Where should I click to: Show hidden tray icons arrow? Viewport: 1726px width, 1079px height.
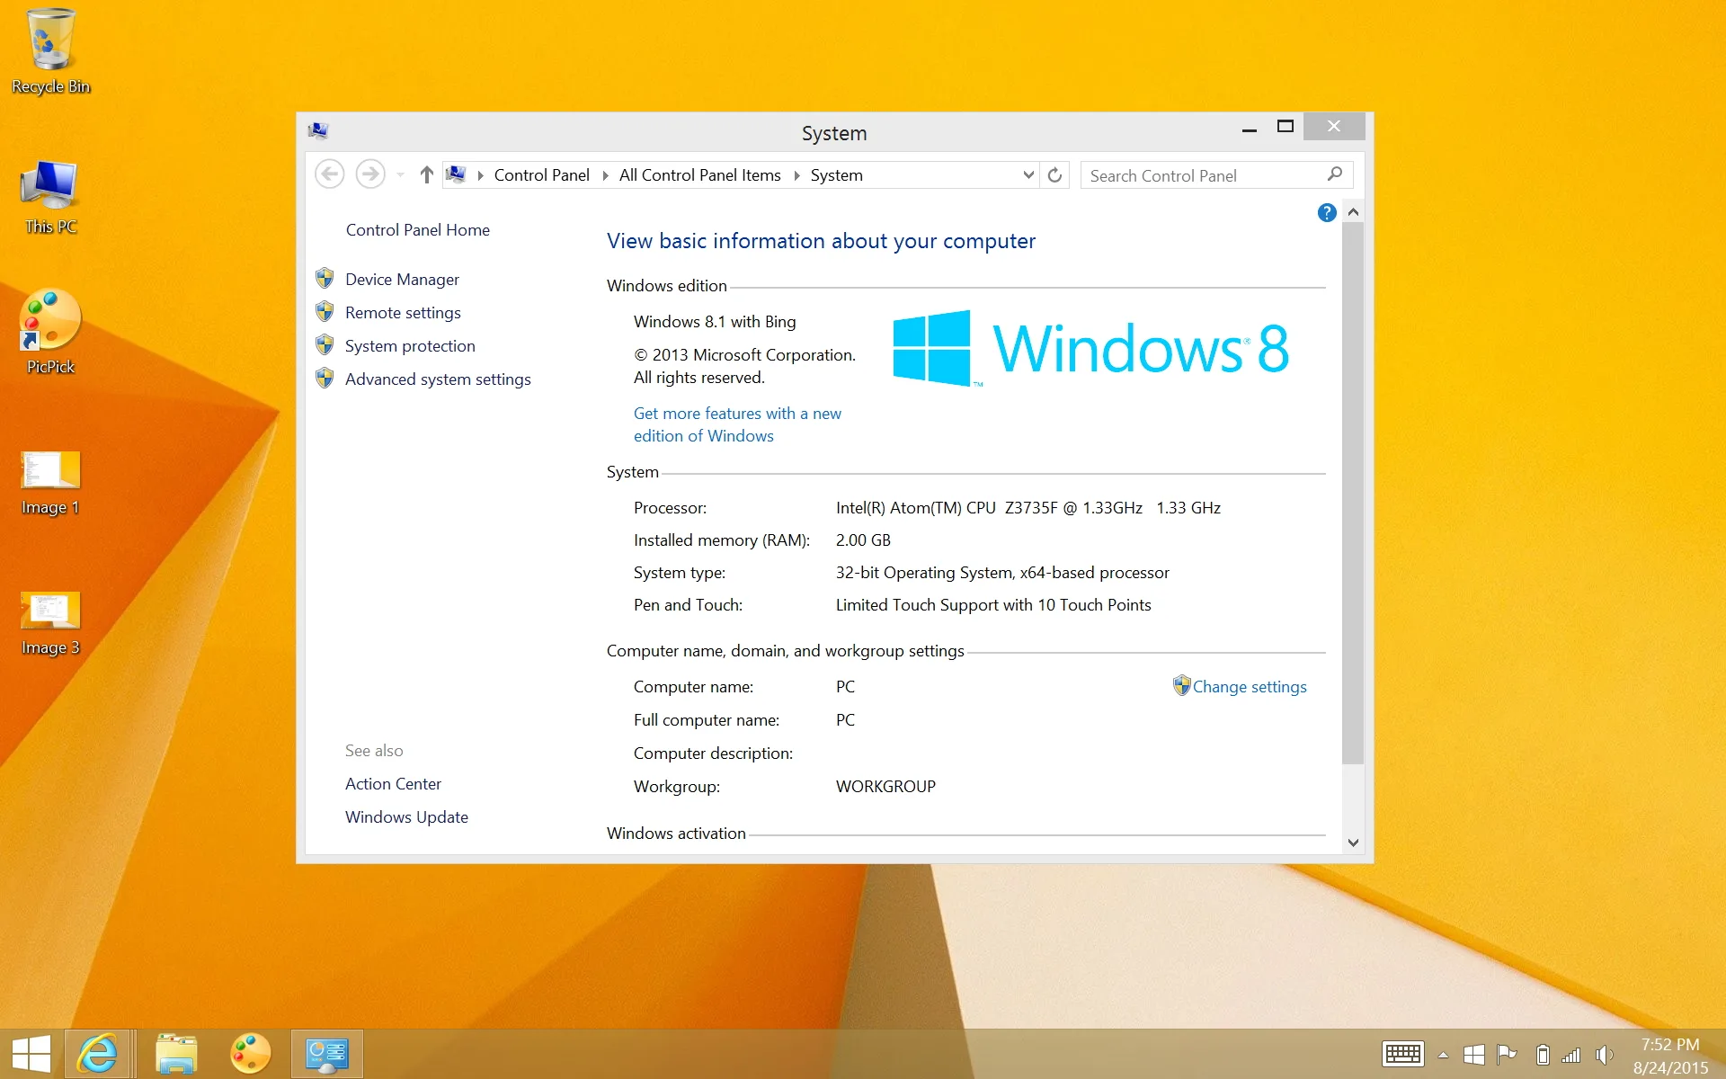coord(1443,1055)
